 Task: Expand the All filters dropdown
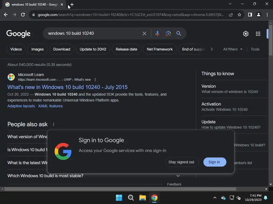tap(233, 49)
